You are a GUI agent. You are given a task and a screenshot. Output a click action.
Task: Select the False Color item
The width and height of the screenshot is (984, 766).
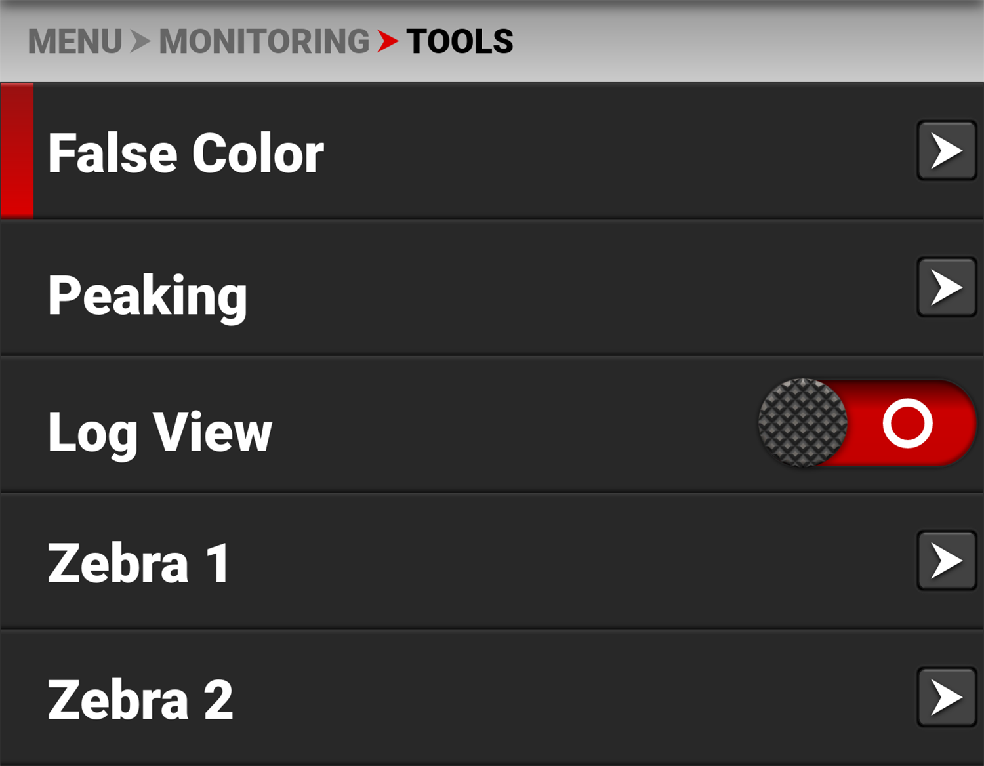(x=186, y=151)
